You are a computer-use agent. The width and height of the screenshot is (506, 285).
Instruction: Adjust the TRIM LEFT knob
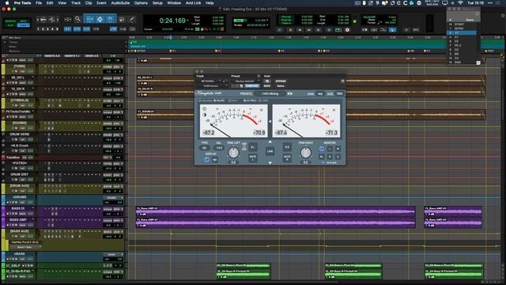coord(233,153)
